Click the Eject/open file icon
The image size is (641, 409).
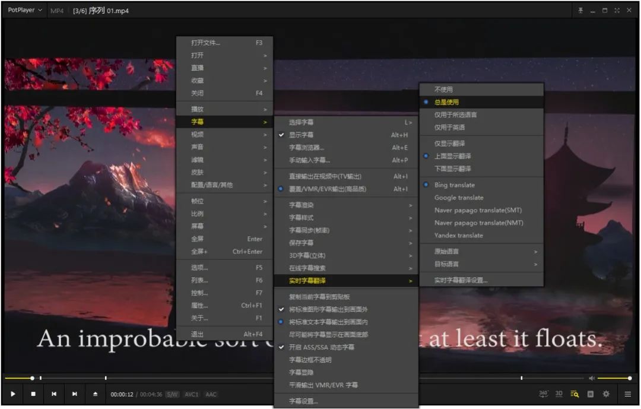pyautogui.click(x=95, y=394)
